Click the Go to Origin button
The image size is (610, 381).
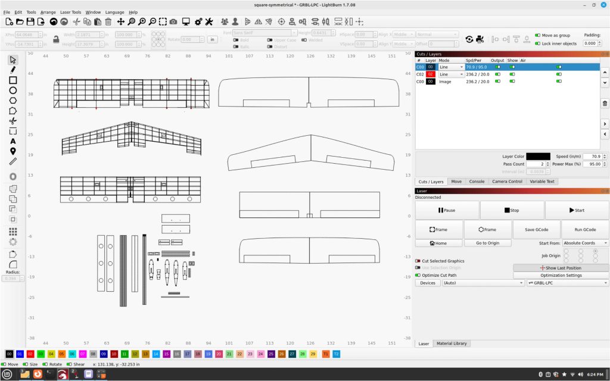487,243
